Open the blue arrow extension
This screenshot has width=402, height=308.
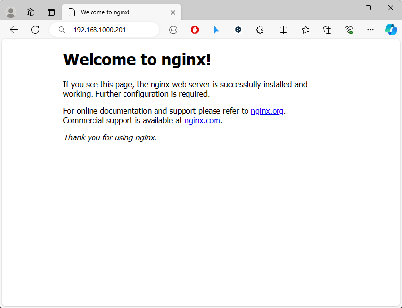click(x=216, y=30)
